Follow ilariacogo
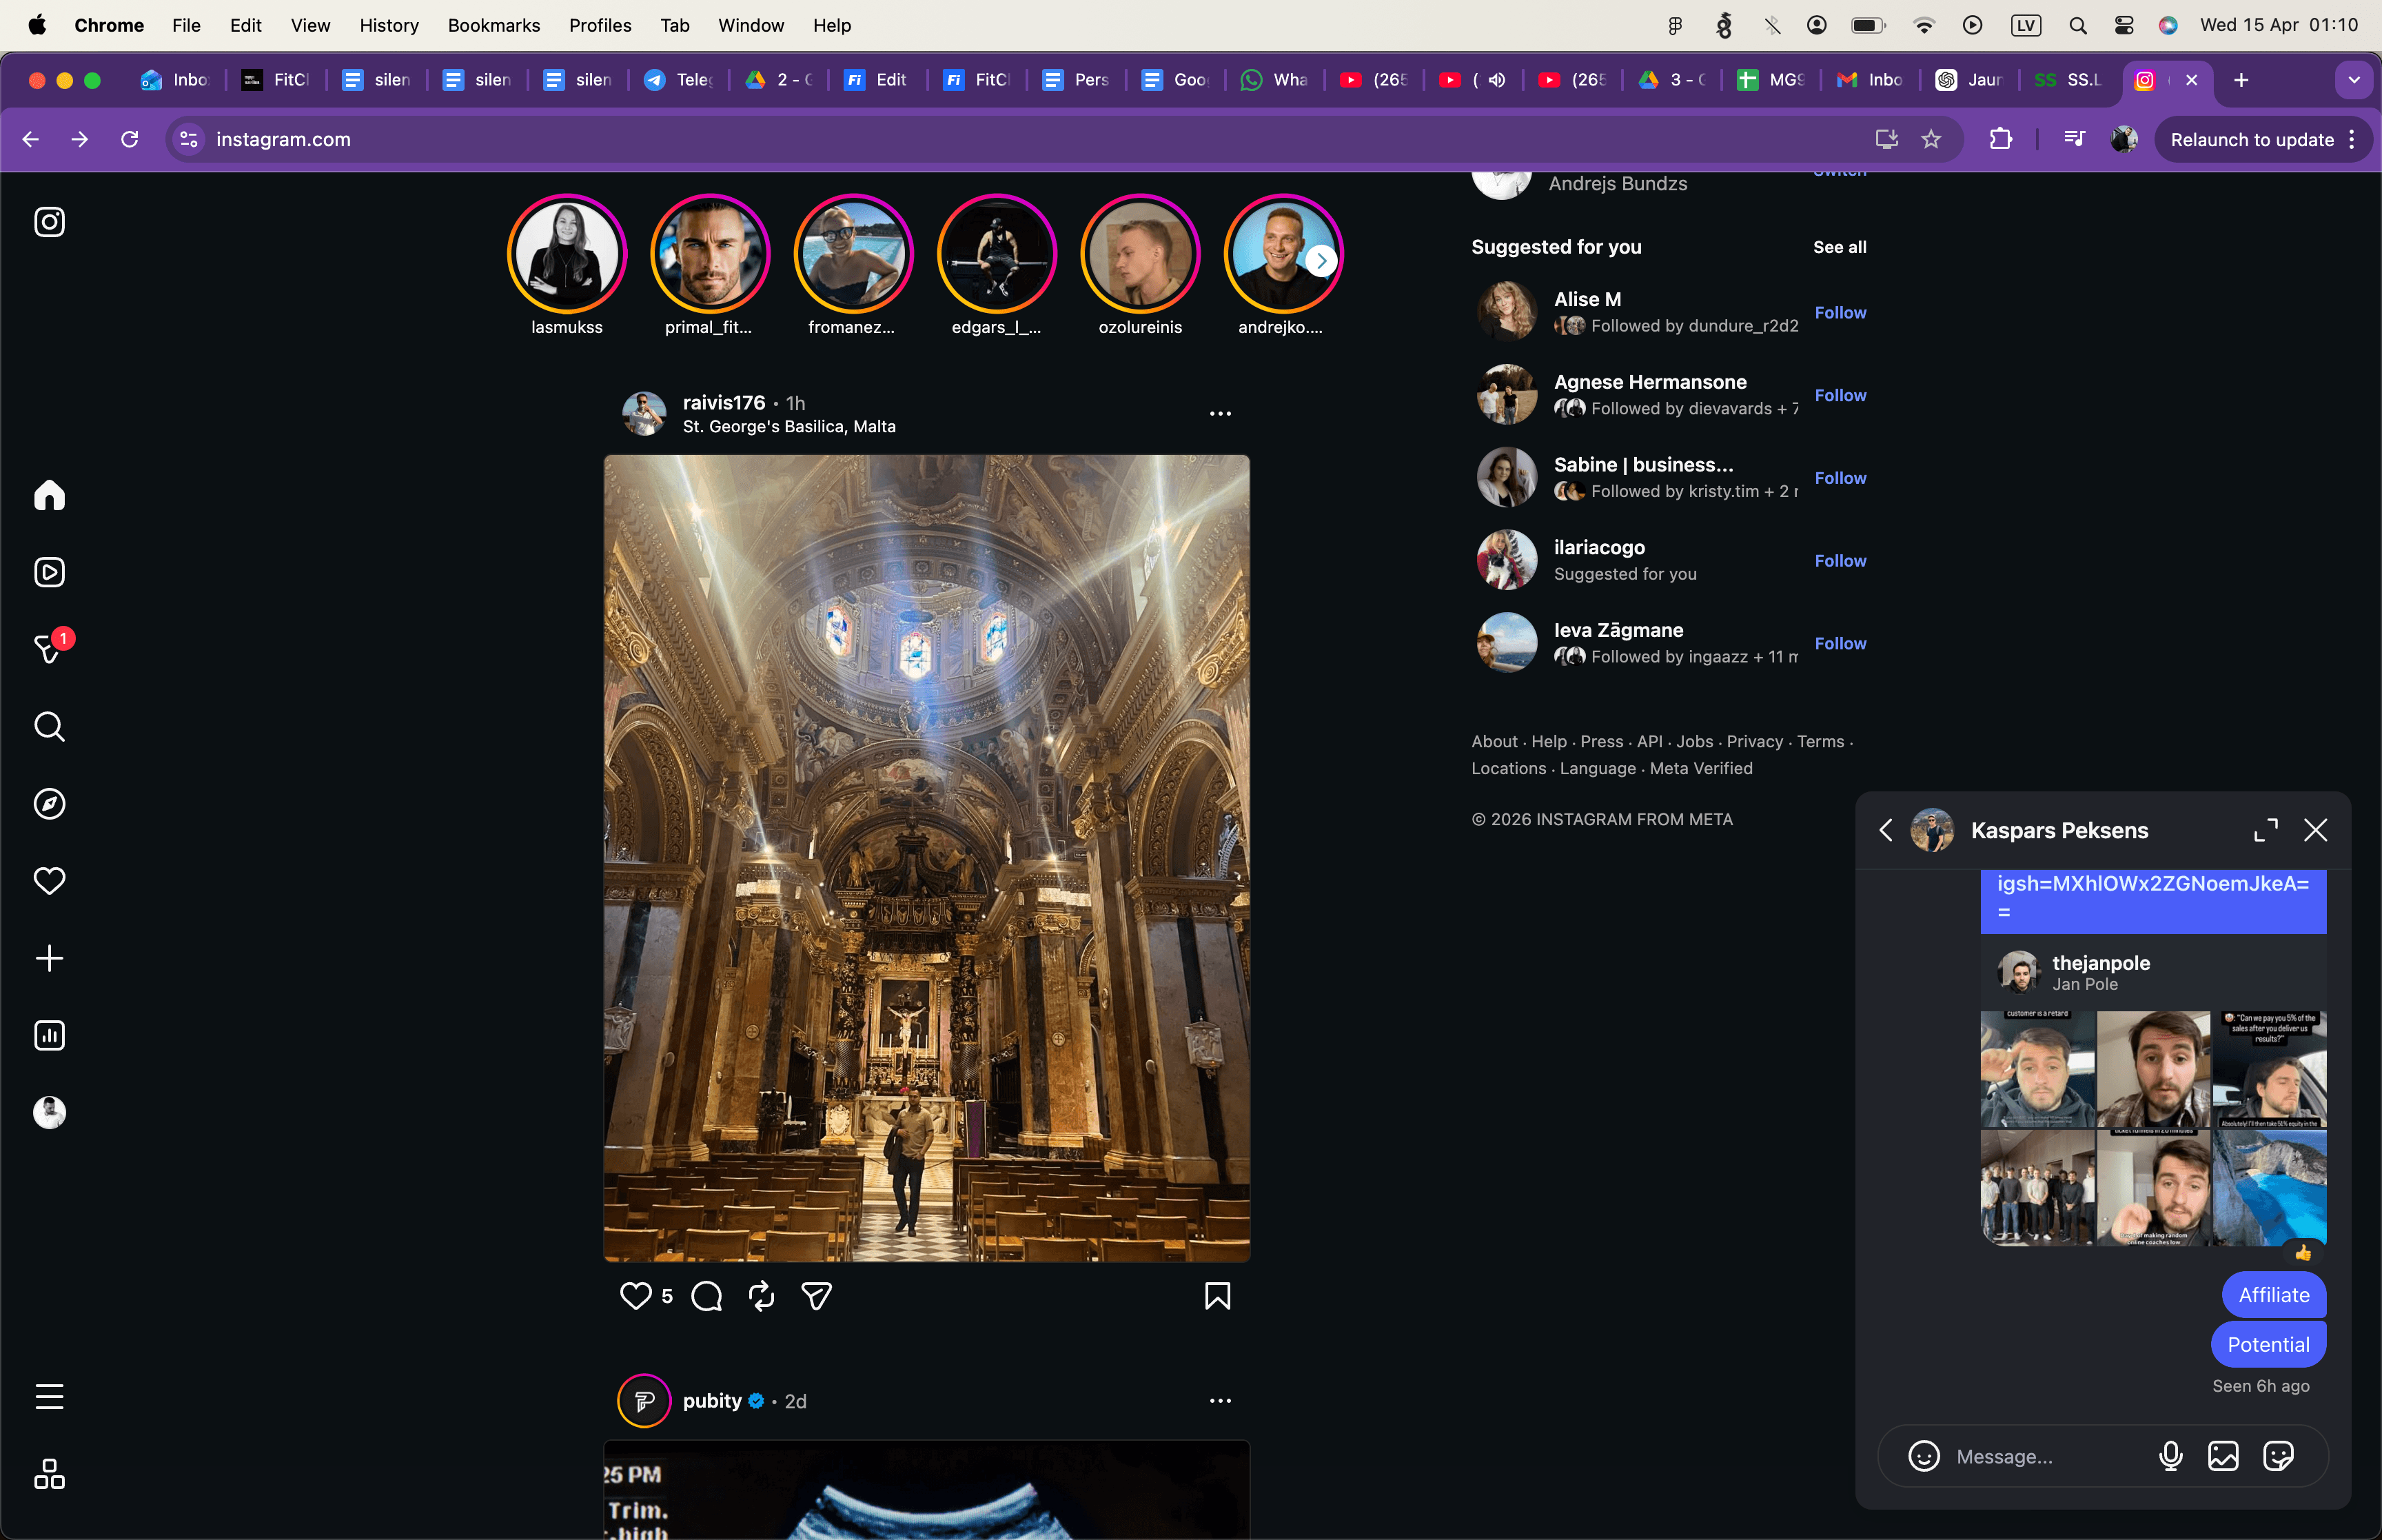The image size is (2382, 1540). click(x=1840, y=561)
